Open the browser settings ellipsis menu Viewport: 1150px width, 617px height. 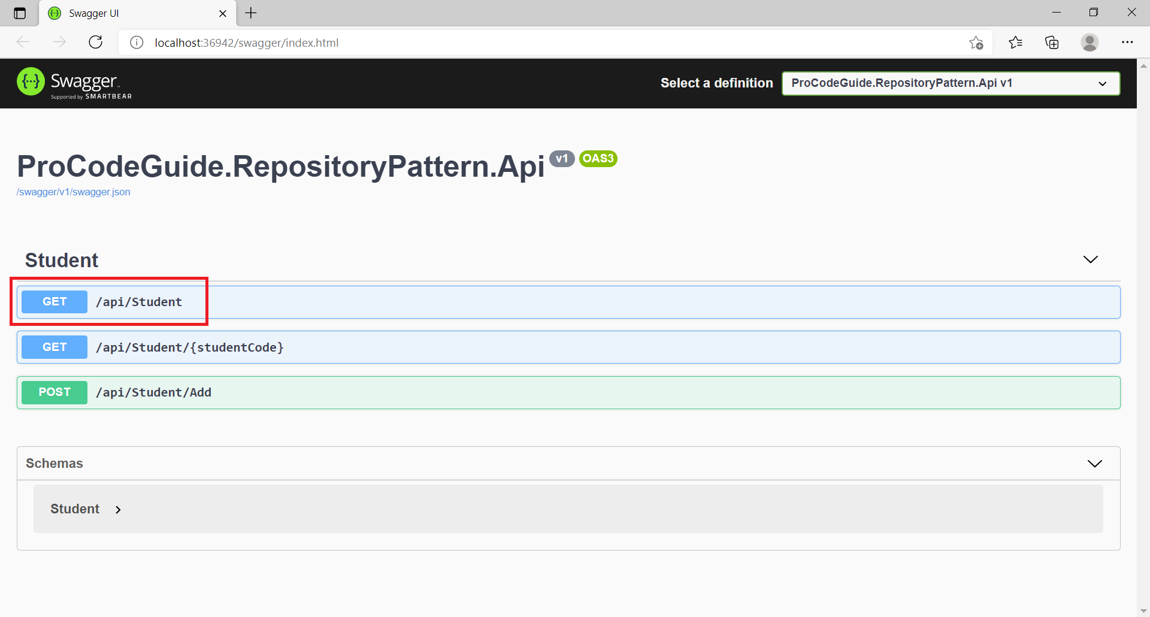[x=1128, y=42]
